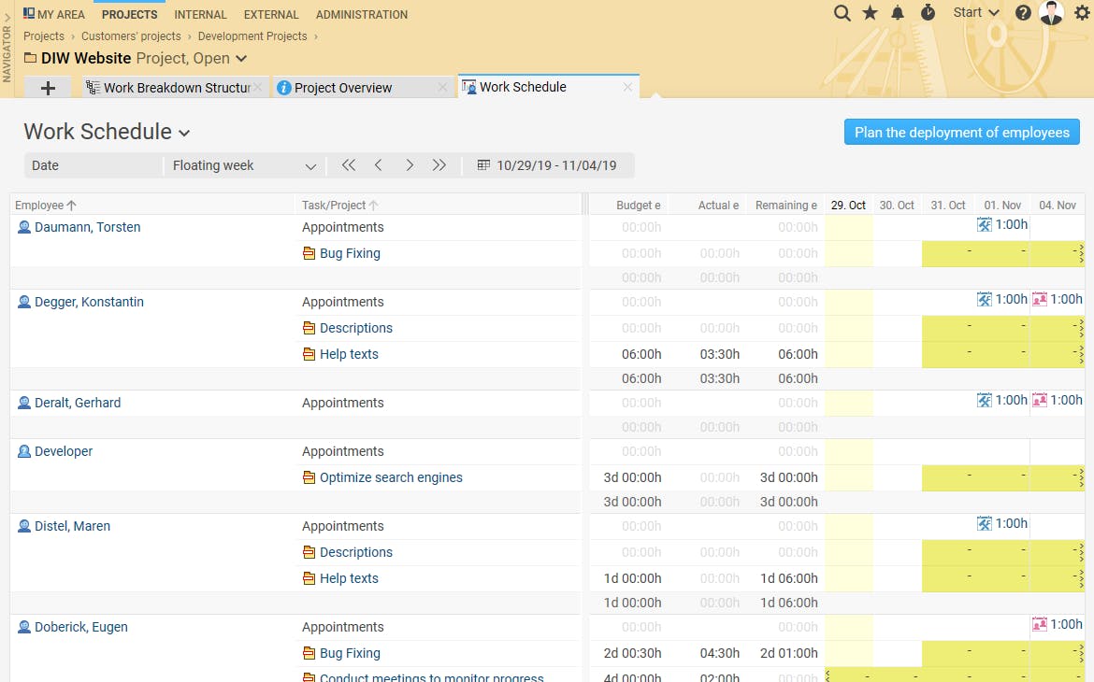Open employee Deralt, Gerhard

pyautogui.click(x=78, y=403)
